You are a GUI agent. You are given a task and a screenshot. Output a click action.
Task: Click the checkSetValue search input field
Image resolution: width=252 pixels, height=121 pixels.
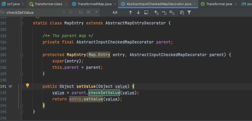coord(34,12)
